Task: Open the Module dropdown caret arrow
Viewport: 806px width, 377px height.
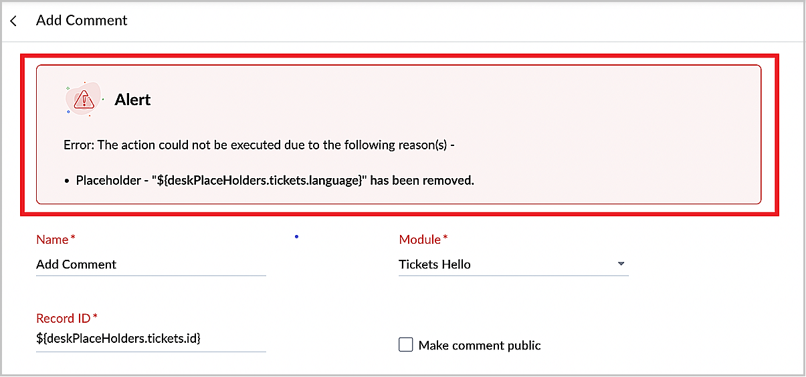Action: point(621,264)
